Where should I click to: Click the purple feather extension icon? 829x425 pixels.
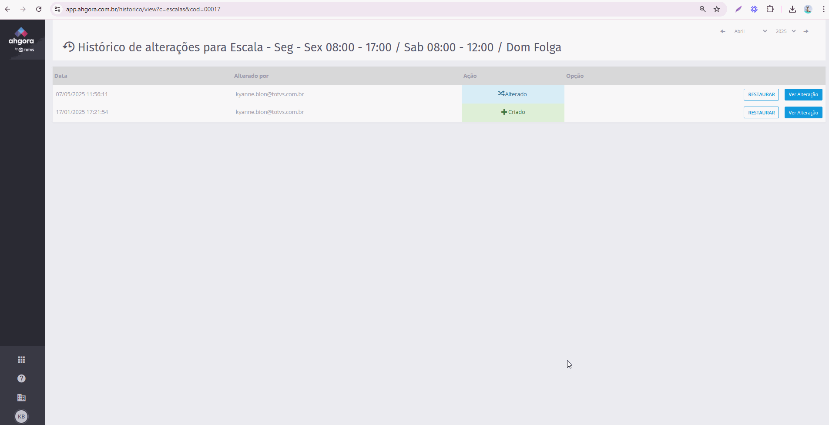pos(738,9)
